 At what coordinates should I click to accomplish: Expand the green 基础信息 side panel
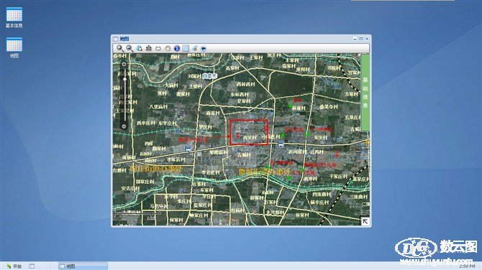[365, 93]
